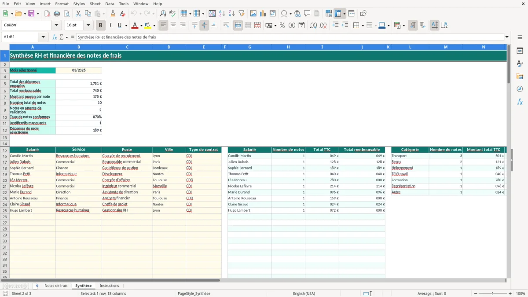528x297 pixels.
Task: Switch to the Notes de frais sheet tab
Action: [56, 286]
